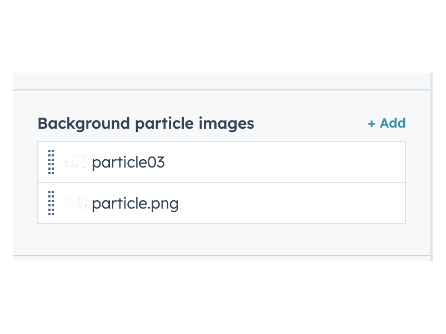Click the dotted reorder grip on the first row
This screenshot has height=334, width=446.
pyautogui.click(x=51, y=161)
